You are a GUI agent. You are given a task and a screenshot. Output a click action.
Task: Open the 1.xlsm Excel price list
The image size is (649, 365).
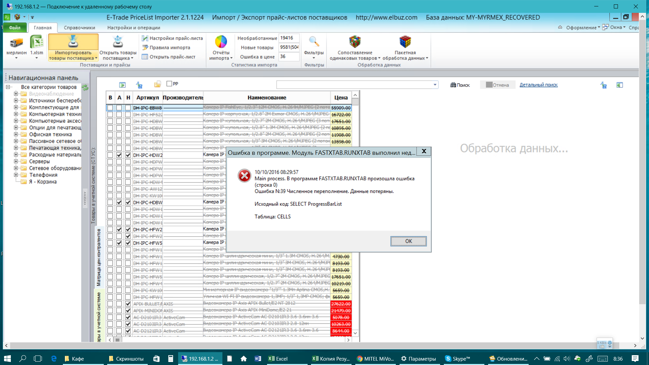(x=37, y=42)
